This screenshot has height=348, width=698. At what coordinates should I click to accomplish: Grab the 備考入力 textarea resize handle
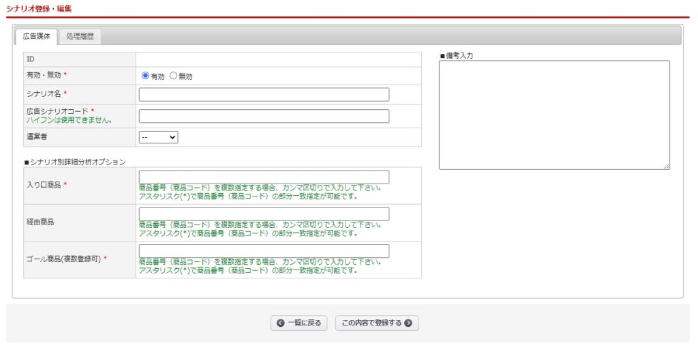click(667, 166)
